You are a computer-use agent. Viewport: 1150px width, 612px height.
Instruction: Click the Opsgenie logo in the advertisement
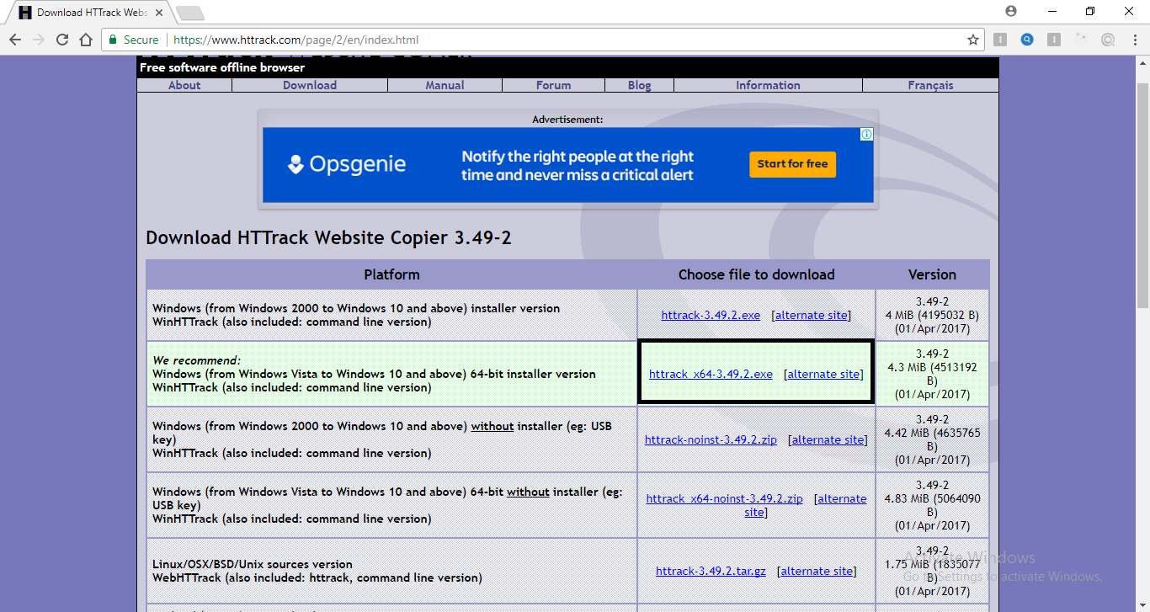[x=347, y=164]
